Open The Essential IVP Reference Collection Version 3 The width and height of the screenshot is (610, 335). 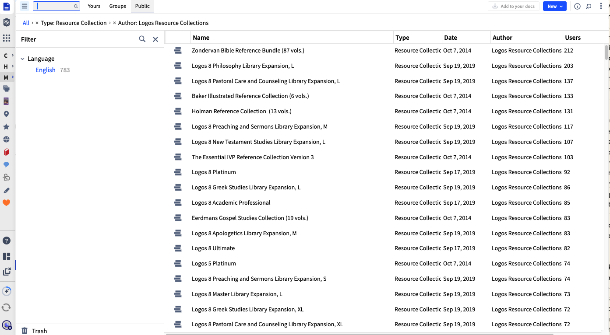click(x=253, y=157)
